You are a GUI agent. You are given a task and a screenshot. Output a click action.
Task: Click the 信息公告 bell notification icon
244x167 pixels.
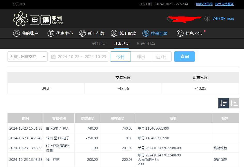coord(180,33)
